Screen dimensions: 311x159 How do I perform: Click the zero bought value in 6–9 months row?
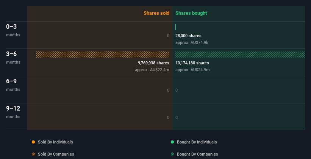tap(177, 90)
